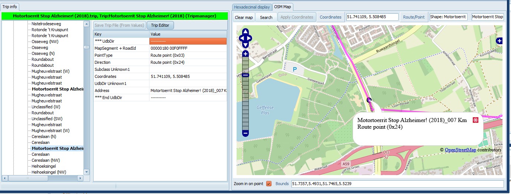
Task: Pan the map west with left arrow
Action: tap(242, 38)
